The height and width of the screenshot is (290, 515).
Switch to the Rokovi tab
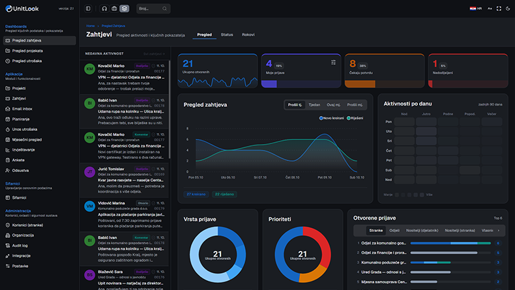248,35
